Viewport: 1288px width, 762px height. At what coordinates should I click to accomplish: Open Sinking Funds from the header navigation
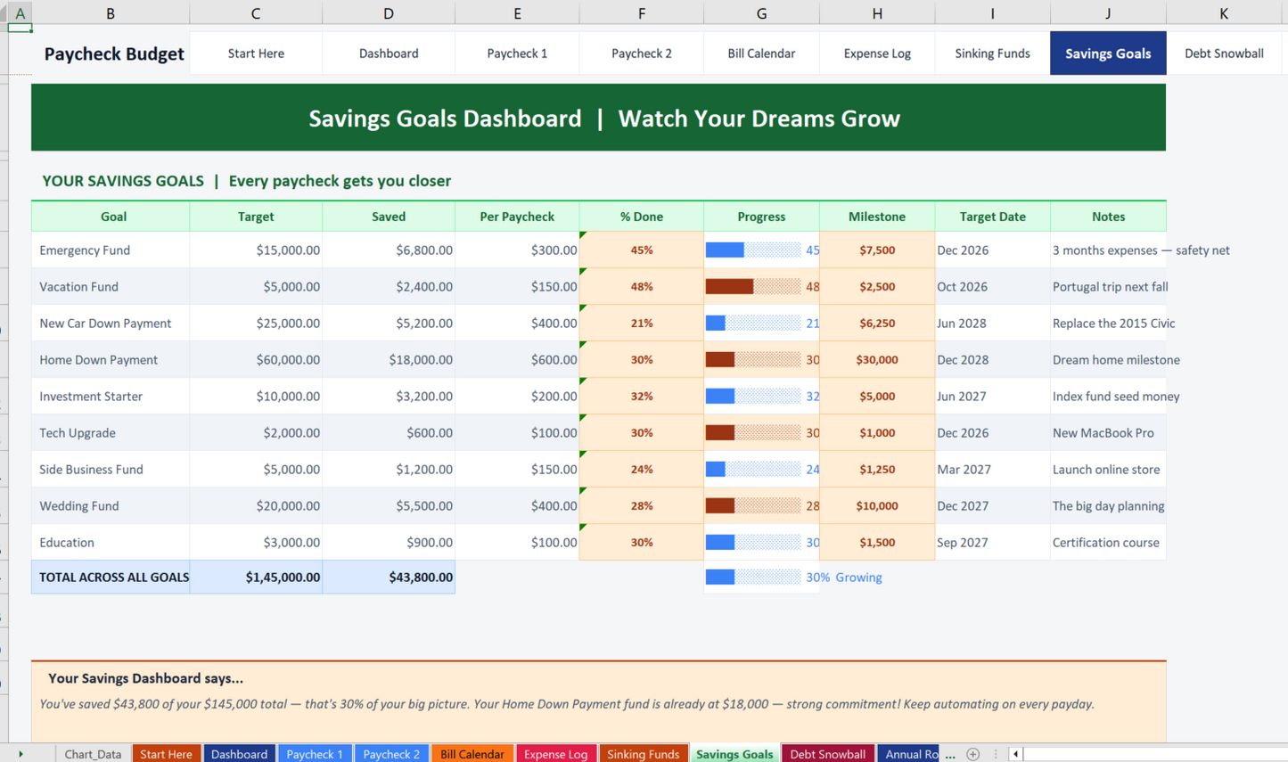pos(992,53)
